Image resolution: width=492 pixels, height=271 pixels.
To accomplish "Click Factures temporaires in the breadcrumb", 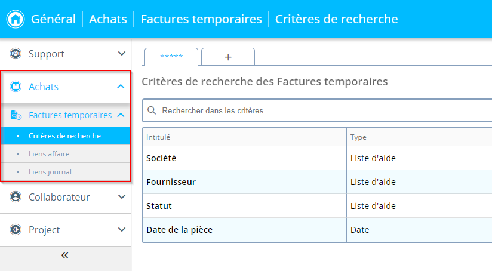I will tap(201, 19).
